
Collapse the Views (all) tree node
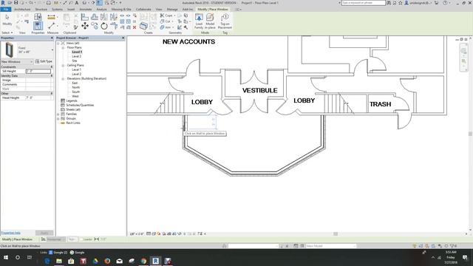coord(58,43)
